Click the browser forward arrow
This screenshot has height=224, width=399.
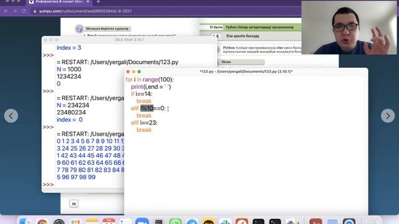15,11
